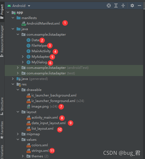Screen dimensions: 145x159
Task: Open the Favorites side tab
Action: (2, 130)
